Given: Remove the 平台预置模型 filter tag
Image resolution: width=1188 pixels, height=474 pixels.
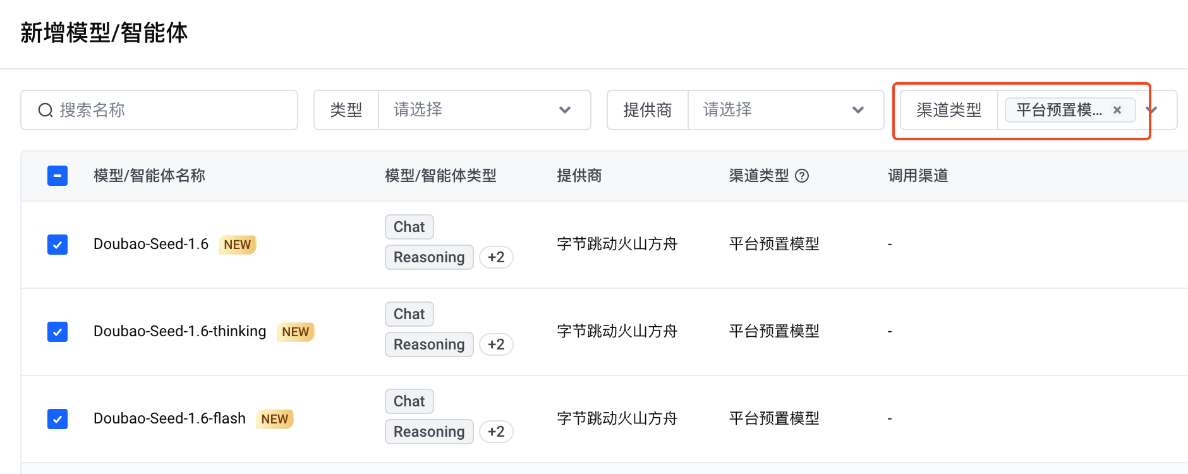Looking at the screenshot, I should [x=1117, y=110].
